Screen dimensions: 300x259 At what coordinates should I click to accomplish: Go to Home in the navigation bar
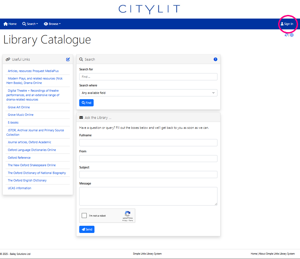[x=10, y=24]
